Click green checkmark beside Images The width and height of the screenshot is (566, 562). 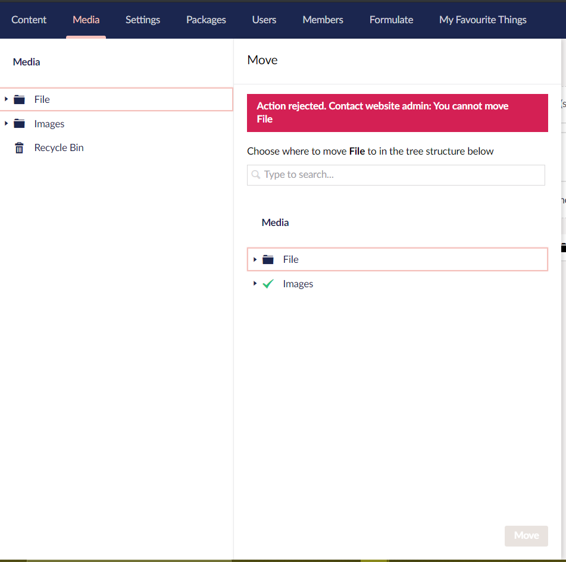click(268, 284)
